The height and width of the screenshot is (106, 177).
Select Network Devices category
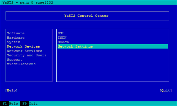[x=23, y=46]
